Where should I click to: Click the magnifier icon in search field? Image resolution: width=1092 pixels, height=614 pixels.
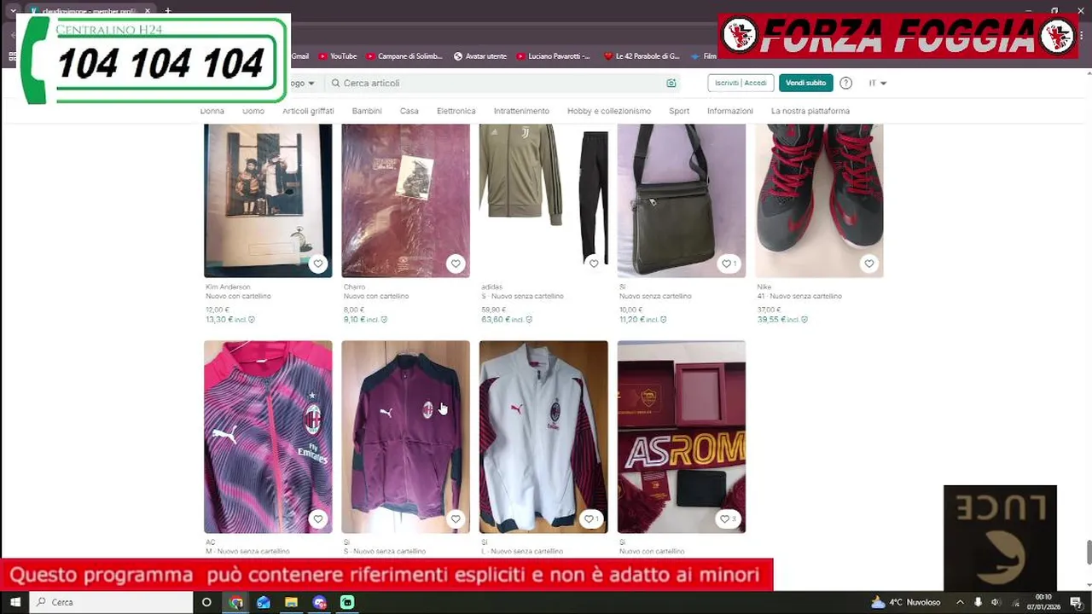click(335, 83)
